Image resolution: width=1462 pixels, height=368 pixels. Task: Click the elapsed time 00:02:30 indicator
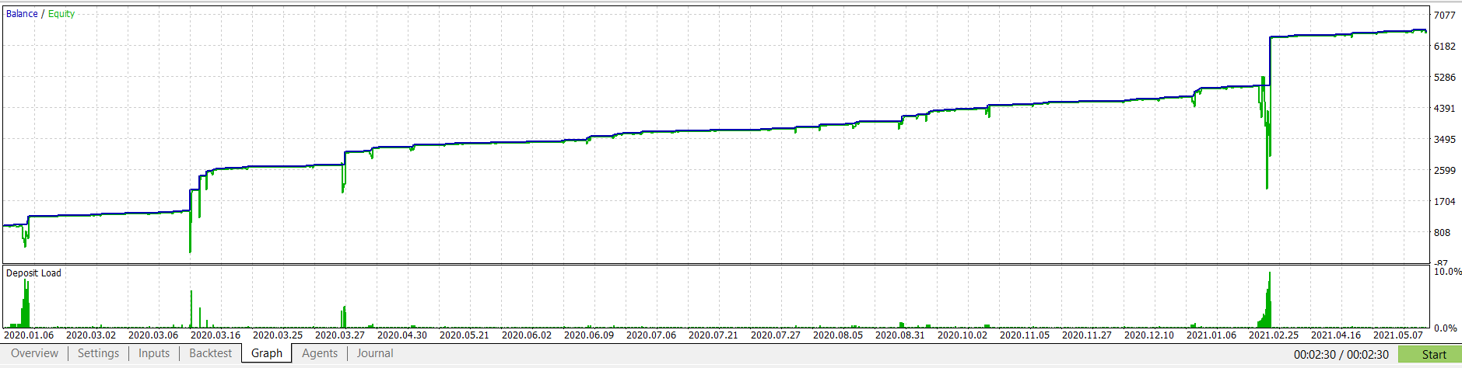pyautogui.click(x=1315, y=355)
